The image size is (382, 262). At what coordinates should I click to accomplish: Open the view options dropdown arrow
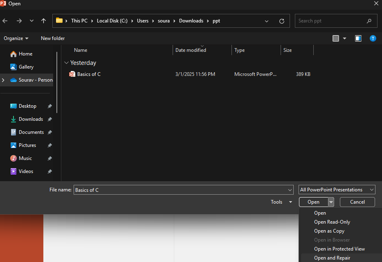(x=344, y=38)
